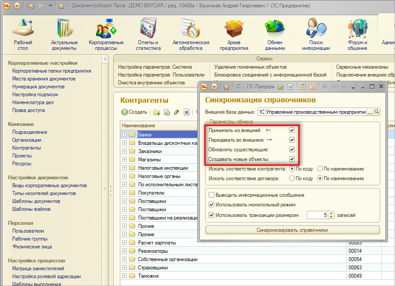
Task: Toggle Принимать из внешней checkbox
Action: (292, 130)
